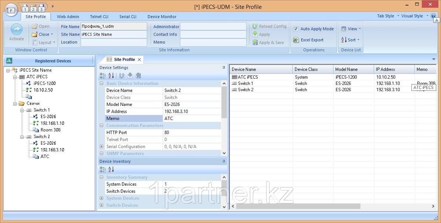Open the Layout dropdown
Image resolution: width=441 pixels, height=223 pixels.
coord(44,42)
